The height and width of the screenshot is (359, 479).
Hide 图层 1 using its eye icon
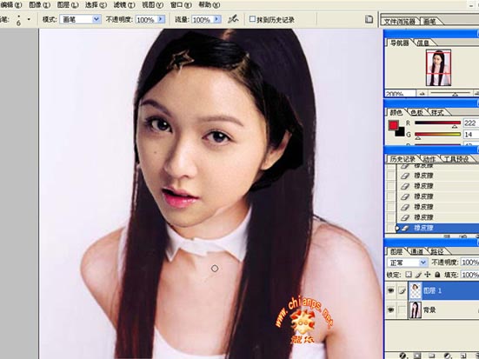pyautogui.click(x=390, y=290)
